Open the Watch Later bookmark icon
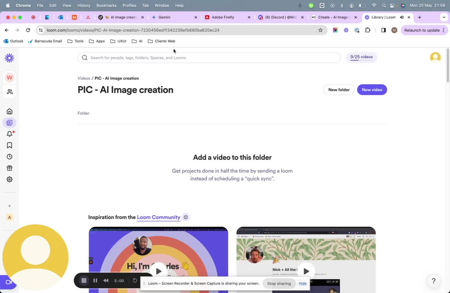Image resolution: width=450 pixels, height=293 pixels. coord(9,145)
